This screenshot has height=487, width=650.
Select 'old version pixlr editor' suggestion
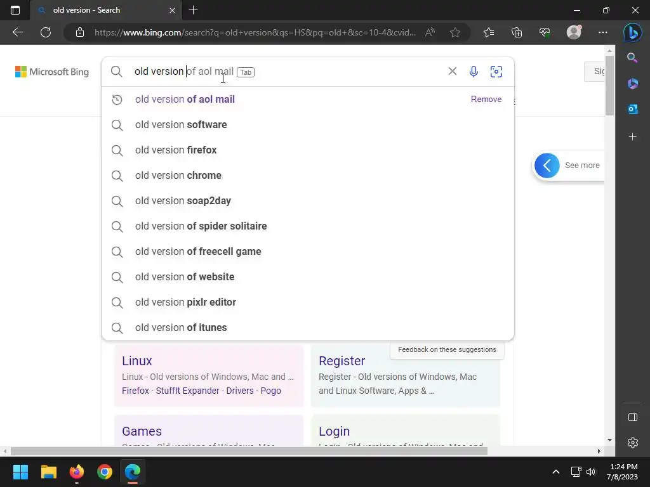pyautogui.click(x=308, y=302)
